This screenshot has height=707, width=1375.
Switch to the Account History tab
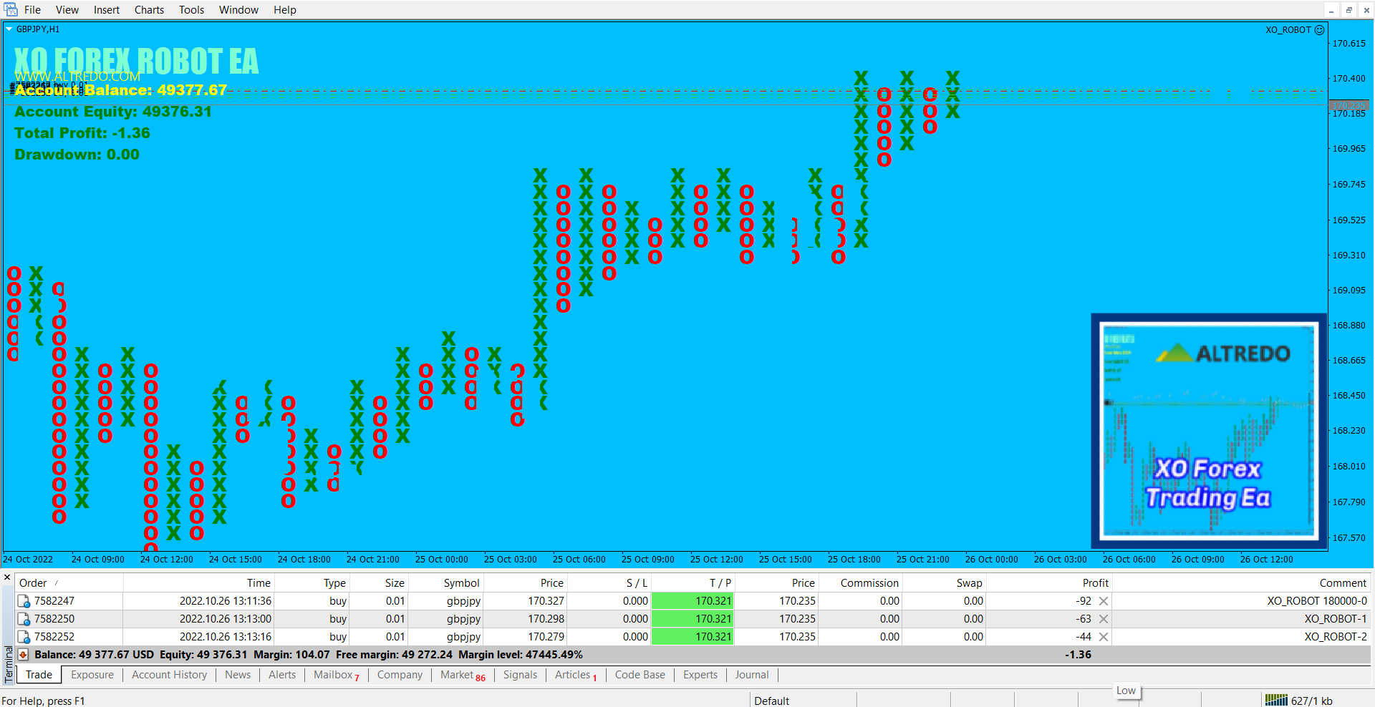point(169,675)
